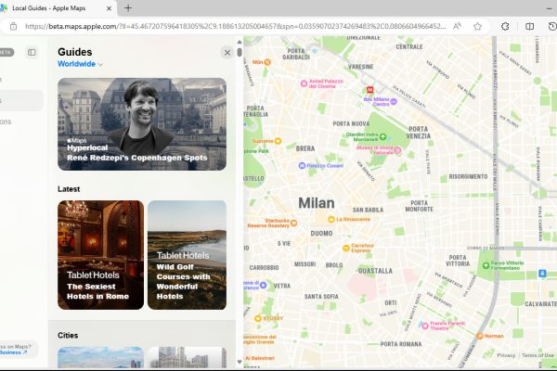The height and width of the screenshot is (371, 557).
Task: Select the Giardini Indro Montanelli park pin
Action: point(382,136)
